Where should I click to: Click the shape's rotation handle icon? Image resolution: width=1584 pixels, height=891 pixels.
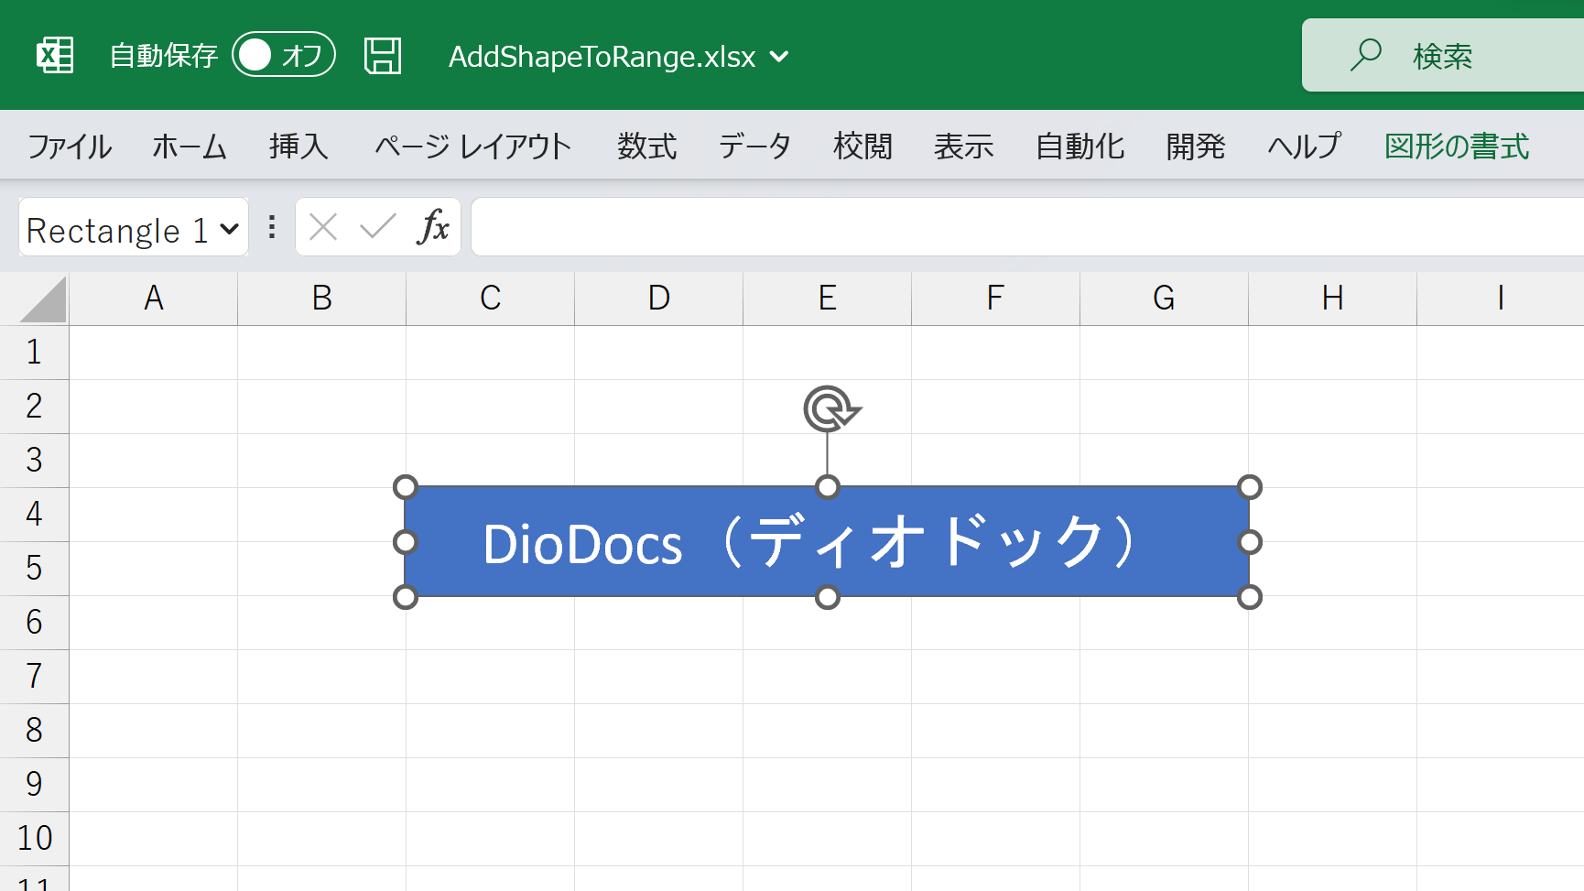tap(830, 408)
